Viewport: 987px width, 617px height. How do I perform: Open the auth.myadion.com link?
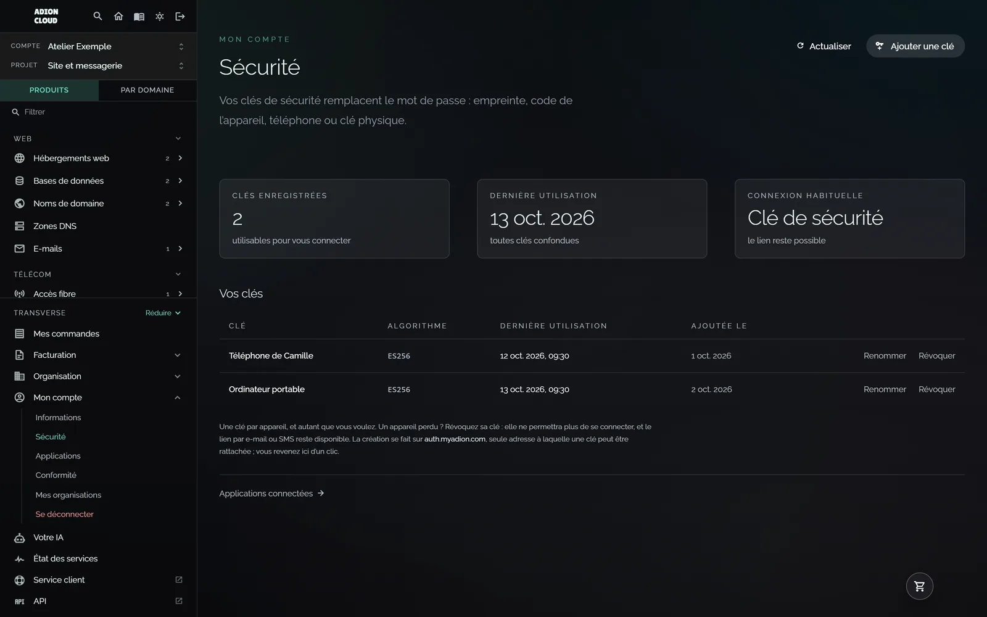coord(455,439)
